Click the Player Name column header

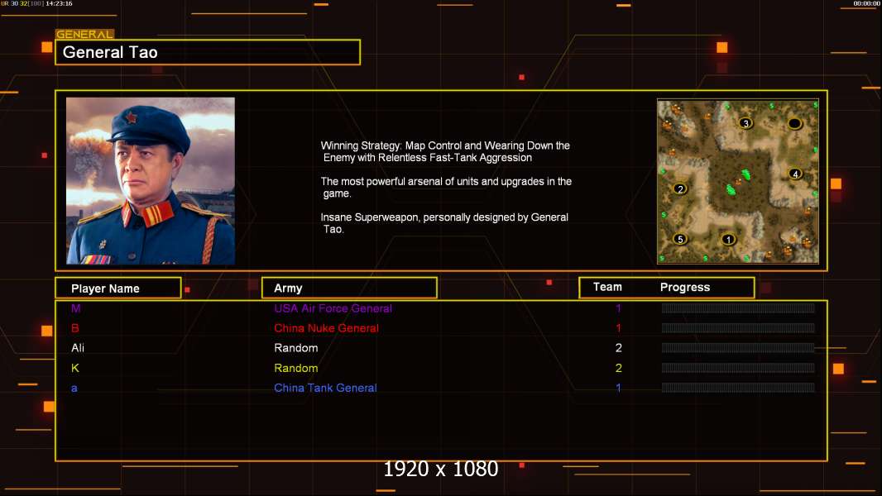point(118,289)
